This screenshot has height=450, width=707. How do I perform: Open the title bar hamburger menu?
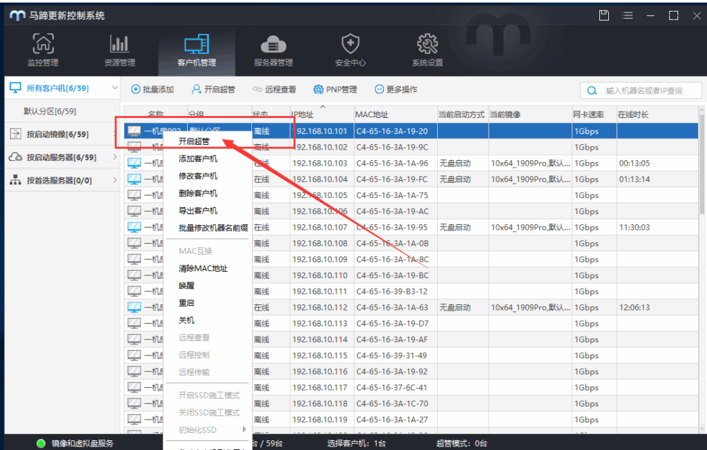coord(627,15)
